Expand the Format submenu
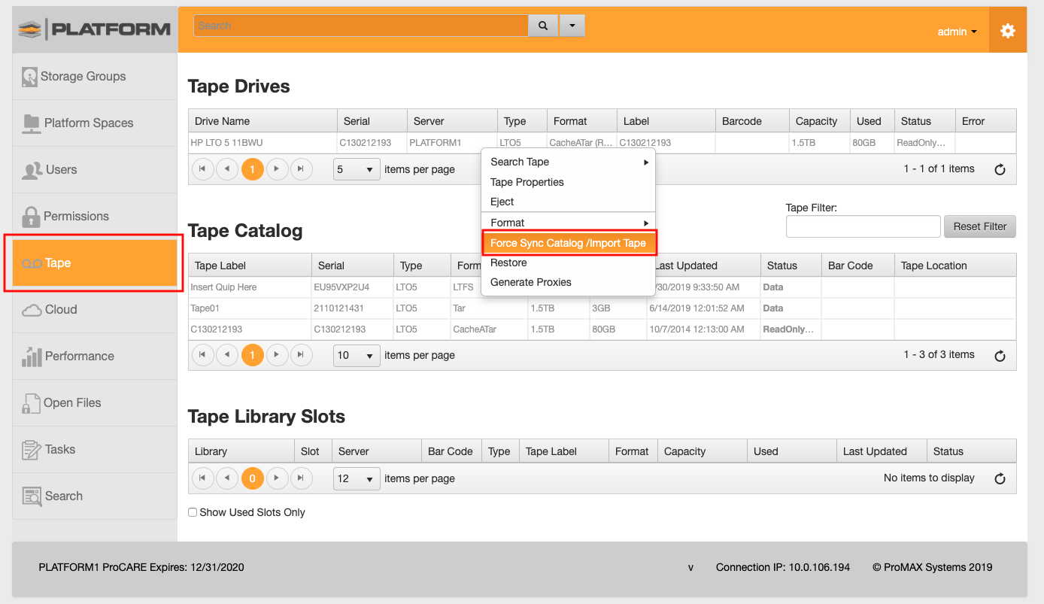 click(x=569, y=223)
